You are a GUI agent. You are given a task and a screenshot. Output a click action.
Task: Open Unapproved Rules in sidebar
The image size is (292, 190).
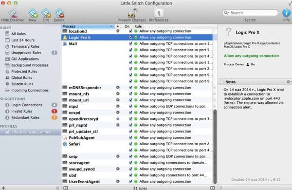(26, 53)
